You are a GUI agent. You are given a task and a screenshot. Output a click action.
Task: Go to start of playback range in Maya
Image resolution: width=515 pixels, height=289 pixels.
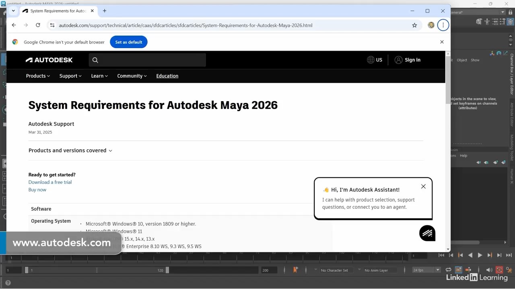pos(441,255)
